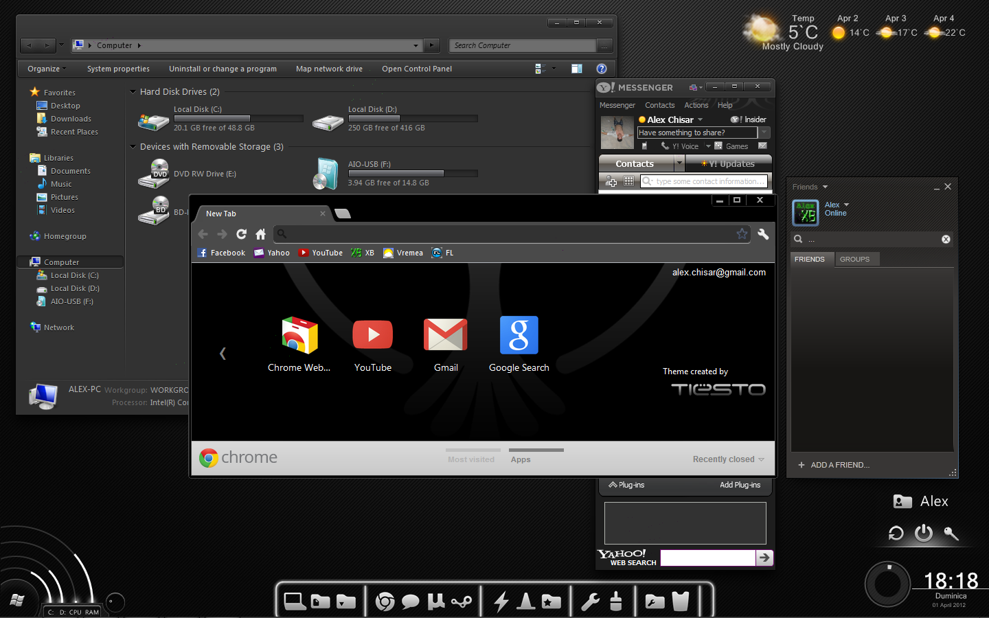Launch the Gmail app tile
The height and width of the screenshot is (618, 989).
coord(446,344)
